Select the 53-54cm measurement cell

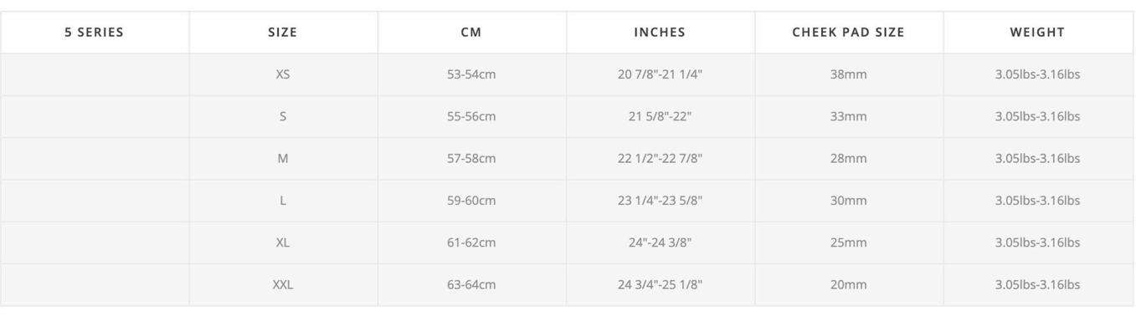471,74
